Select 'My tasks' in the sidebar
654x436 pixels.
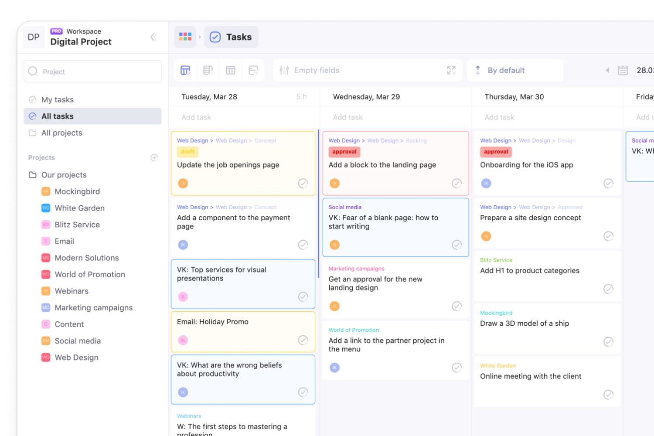coord(57,100)
